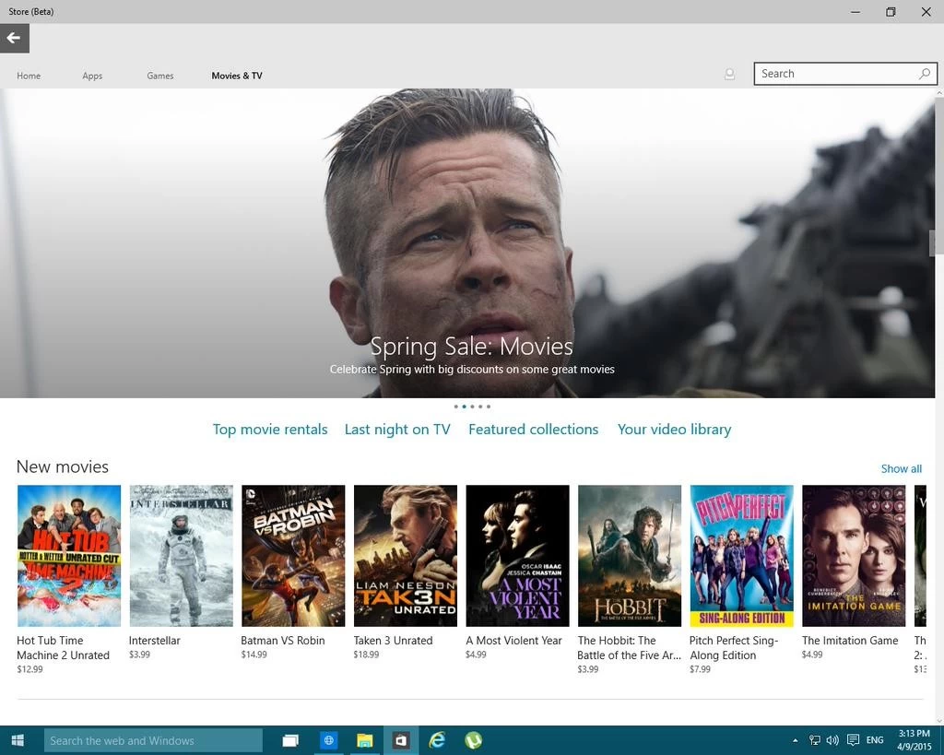The width and height of the screenshot is (944, 755).
Task: Go to the Home tab
Action: pos(29,76)
